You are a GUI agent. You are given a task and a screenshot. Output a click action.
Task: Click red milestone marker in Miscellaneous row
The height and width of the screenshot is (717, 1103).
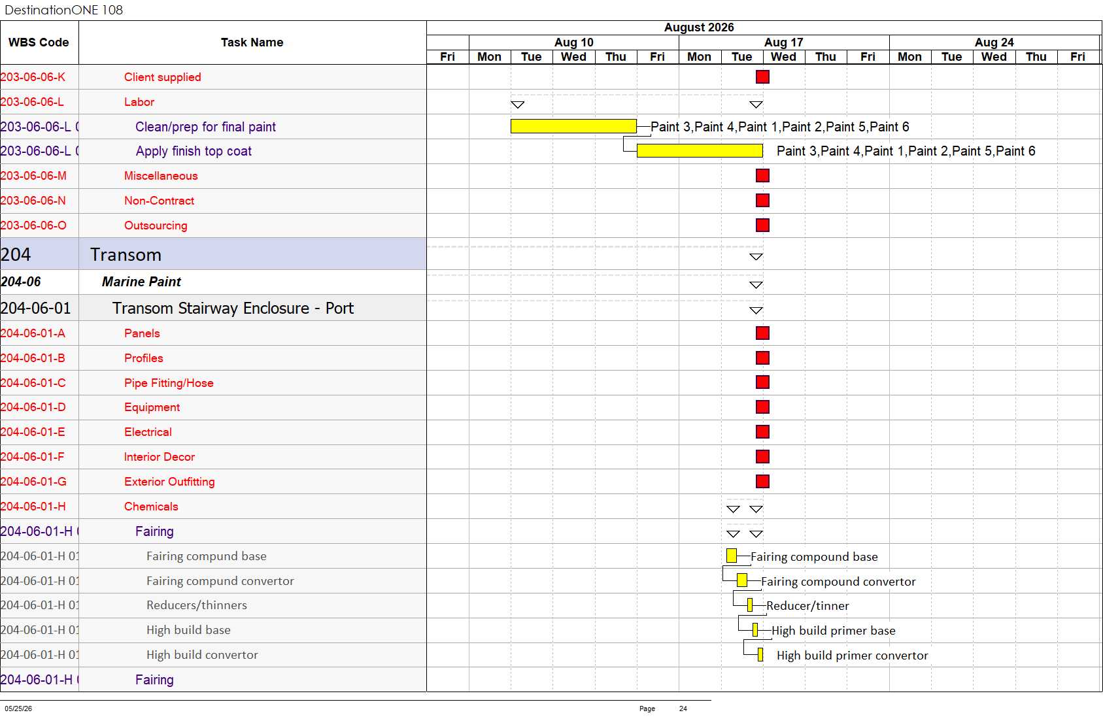762,176
